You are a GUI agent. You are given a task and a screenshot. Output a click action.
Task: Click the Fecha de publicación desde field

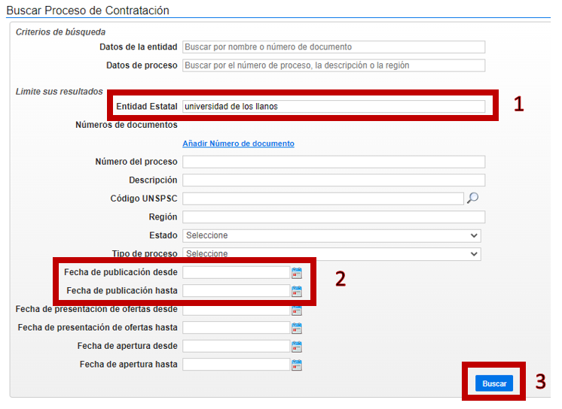click(x=237, y=272)
